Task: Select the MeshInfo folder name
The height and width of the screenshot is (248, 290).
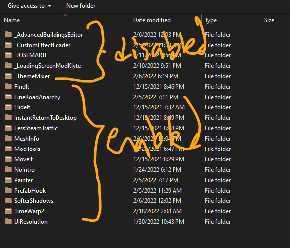Action: pyautogui.click(x=27, y=139)
